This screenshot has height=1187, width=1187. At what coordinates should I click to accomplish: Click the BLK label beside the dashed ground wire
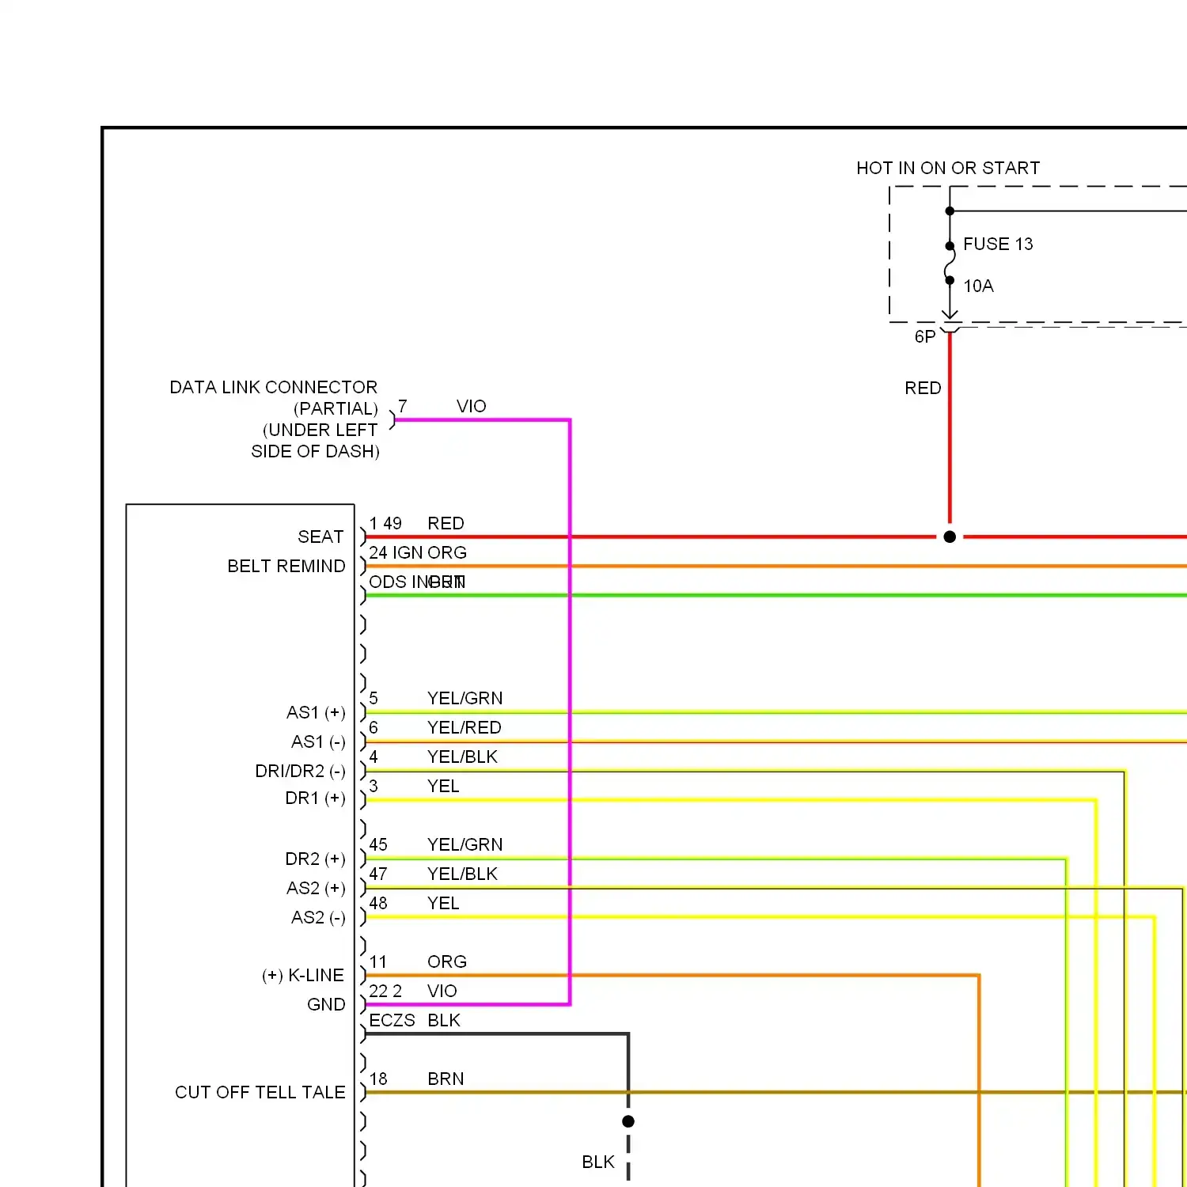[598, 1162]
